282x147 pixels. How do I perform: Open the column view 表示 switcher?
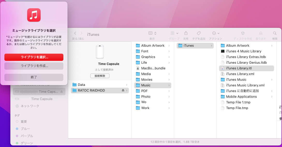click(x=152, y=33)
